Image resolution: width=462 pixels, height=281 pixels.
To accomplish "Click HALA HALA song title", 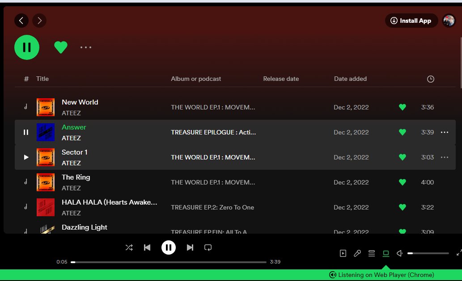I will (109, 202).
